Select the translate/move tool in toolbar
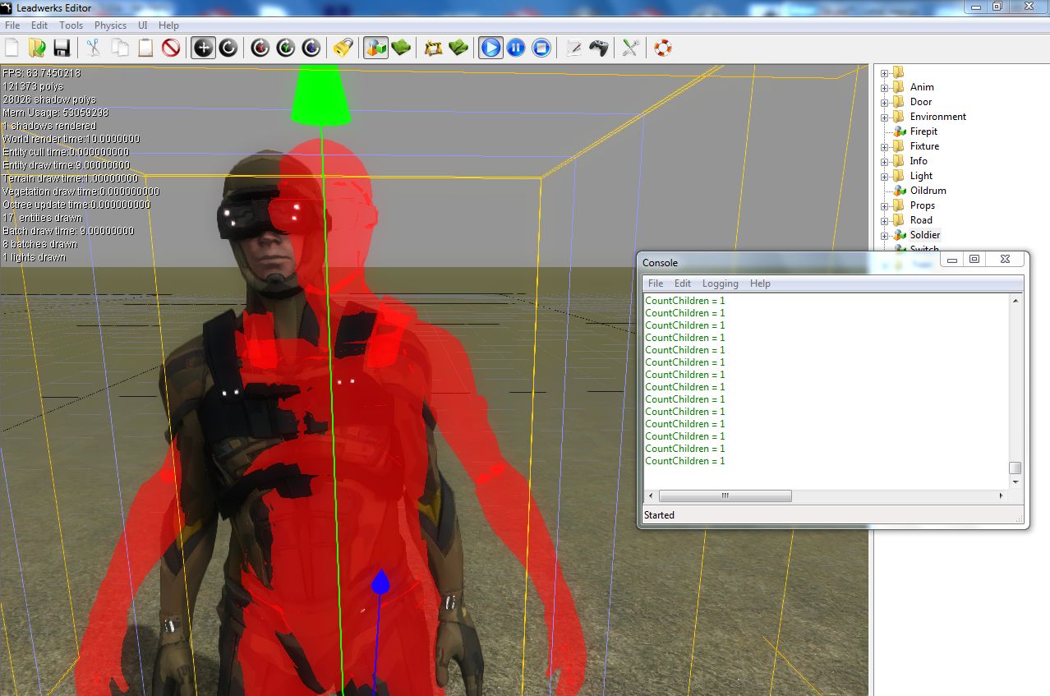Image resolution: width=1050 pixels, height=696 pixels. [202, 48]
